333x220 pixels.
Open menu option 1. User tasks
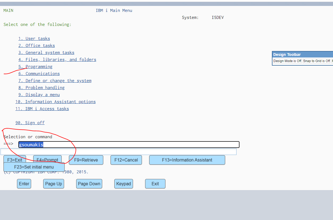coord(34,39)
